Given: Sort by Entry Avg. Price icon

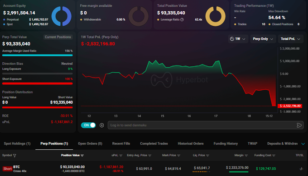Looking at the screenshot, I should click(149, 155).
